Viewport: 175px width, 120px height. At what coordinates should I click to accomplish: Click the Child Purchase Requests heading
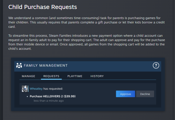click(43, 7)
